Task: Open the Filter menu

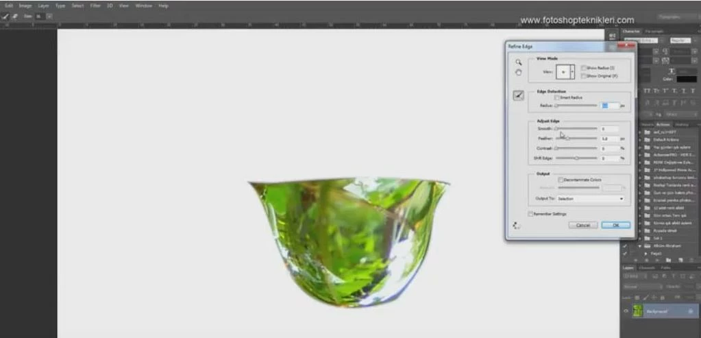Action: (x=95, y=5)
